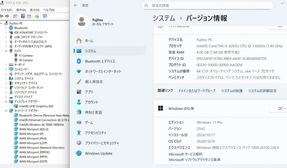Collapse the カメラ node
Image resolution: width=287 pixels, height=168 pixels.
pos(6,51)
